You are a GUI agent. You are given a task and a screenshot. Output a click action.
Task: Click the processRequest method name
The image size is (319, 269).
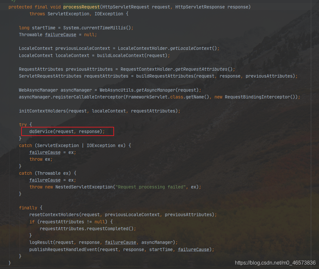81,7
